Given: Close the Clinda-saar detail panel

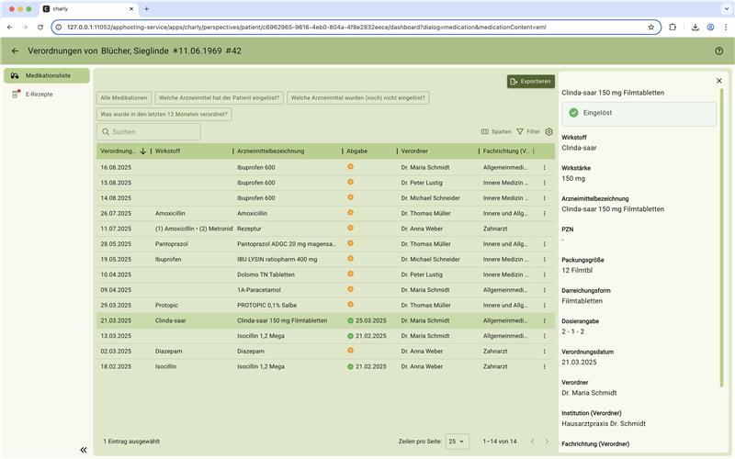Looking at the screenshot, I should (719, 81).
